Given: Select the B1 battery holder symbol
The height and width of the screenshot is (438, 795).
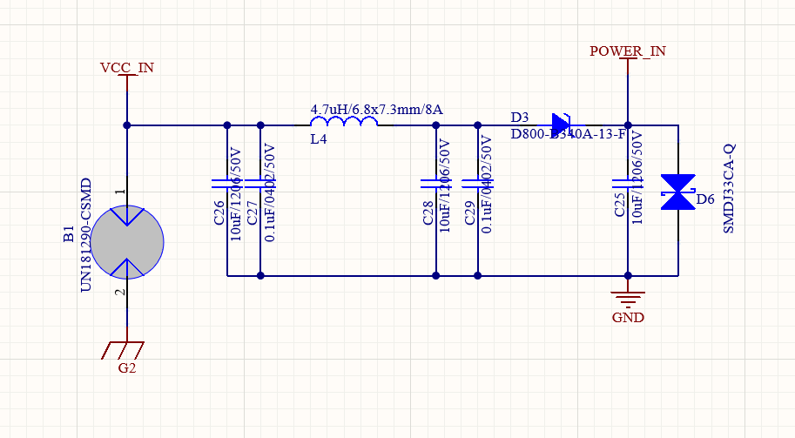Looking at the screenshot, I should (x=127, y=243).
